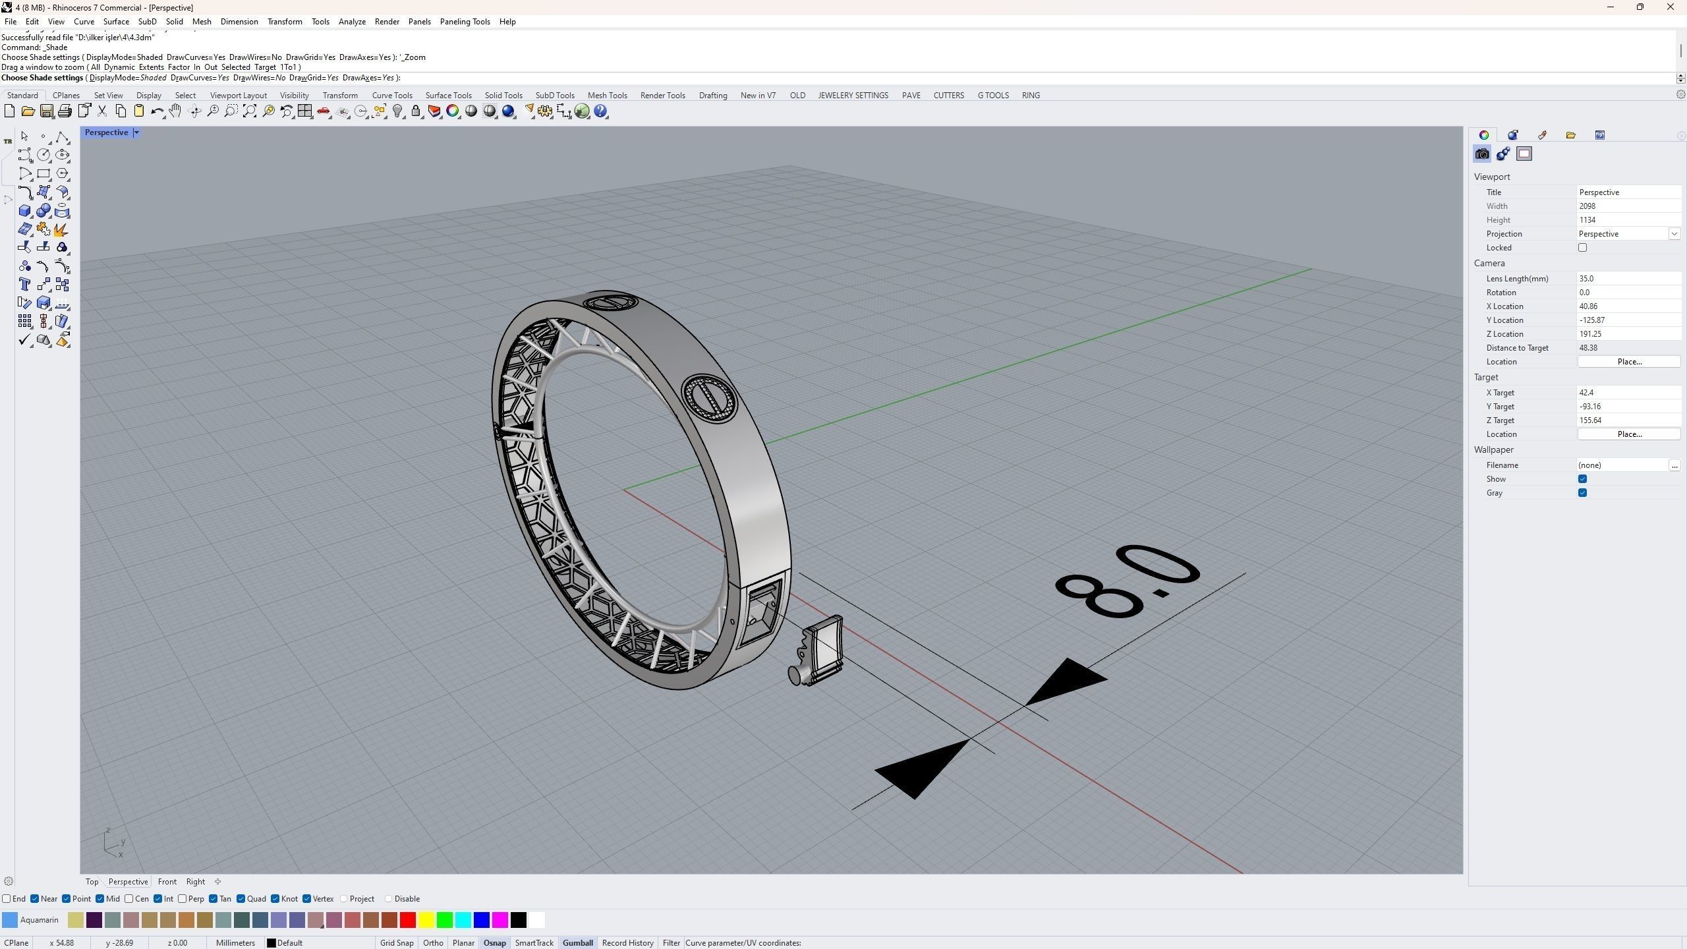
Task: Toggle Grid Snap in the status bar
Action: (397, 943)
